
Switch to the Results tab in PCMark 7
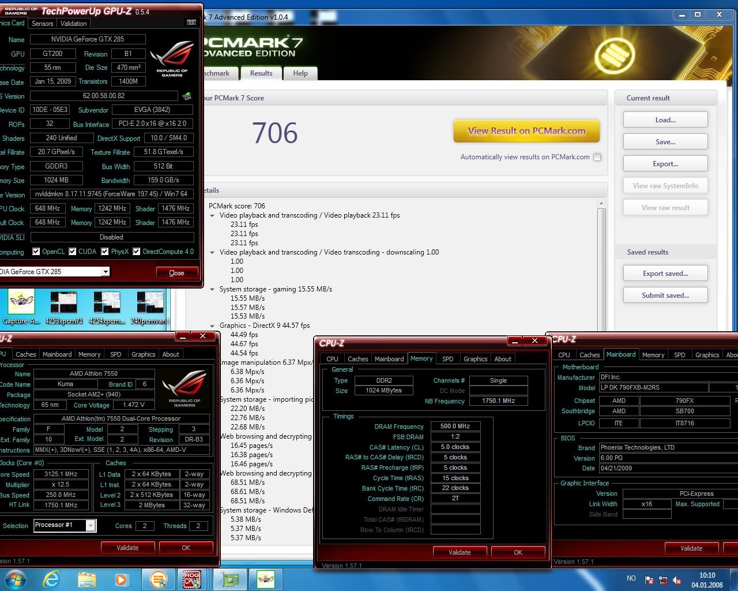click(261, 73)
